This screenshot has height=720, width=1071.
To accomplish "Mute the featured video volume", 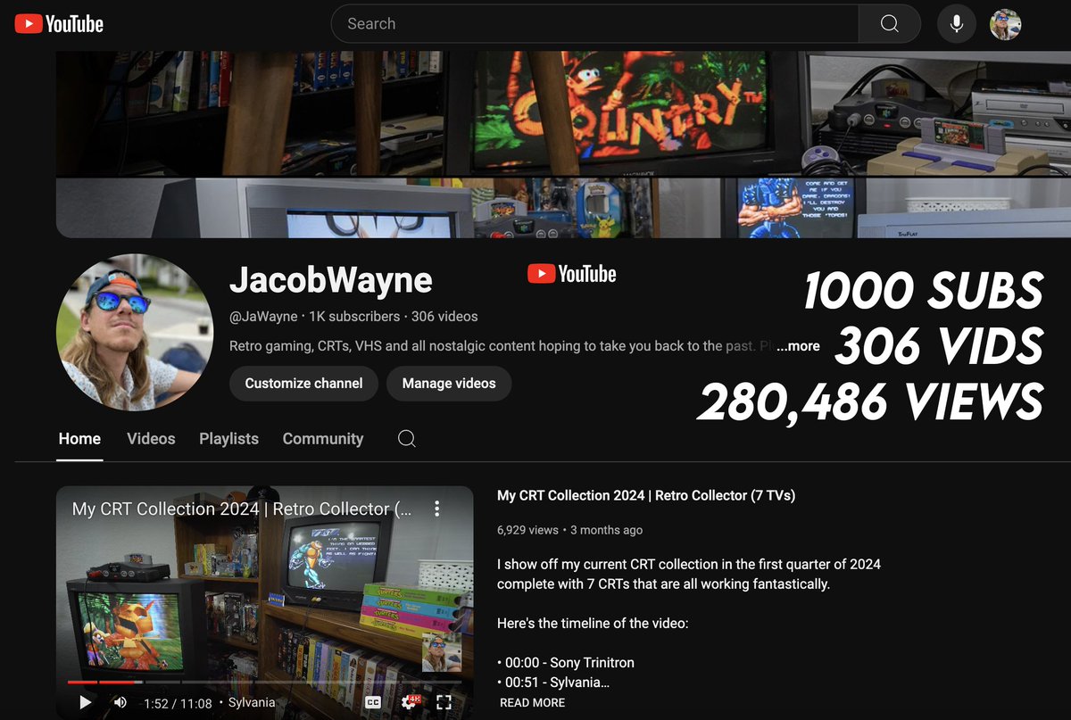I will (x=120, y=703).
